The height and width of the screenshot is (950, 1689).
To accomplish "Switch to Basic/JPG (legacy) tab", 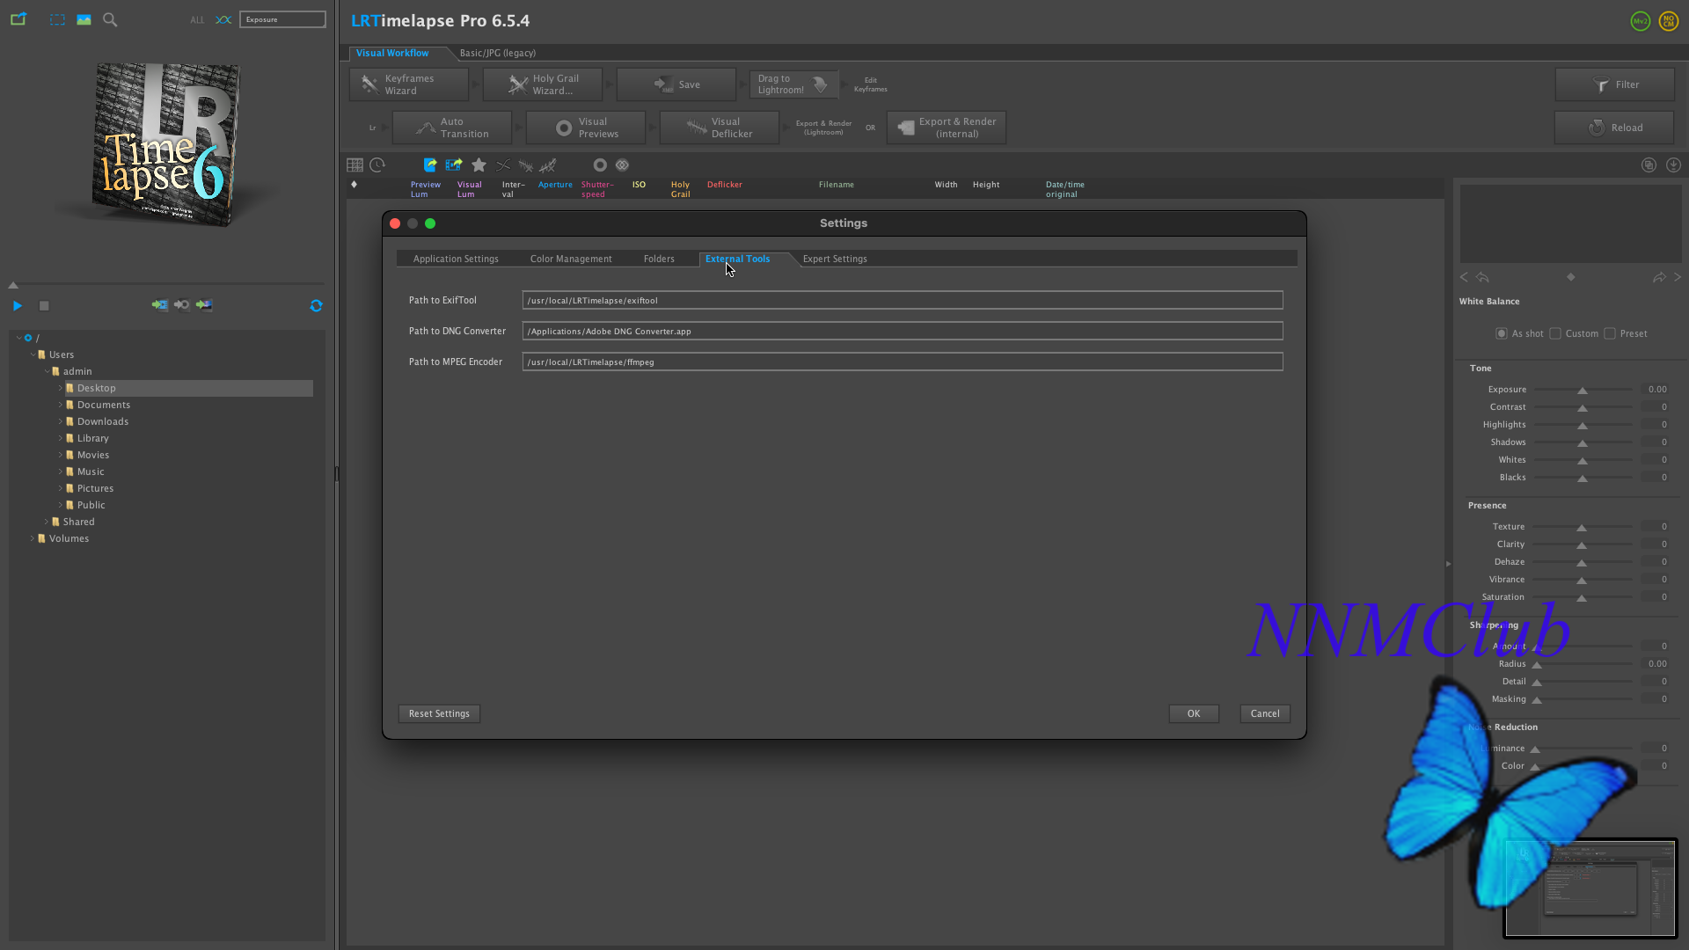I will [498, 53].
